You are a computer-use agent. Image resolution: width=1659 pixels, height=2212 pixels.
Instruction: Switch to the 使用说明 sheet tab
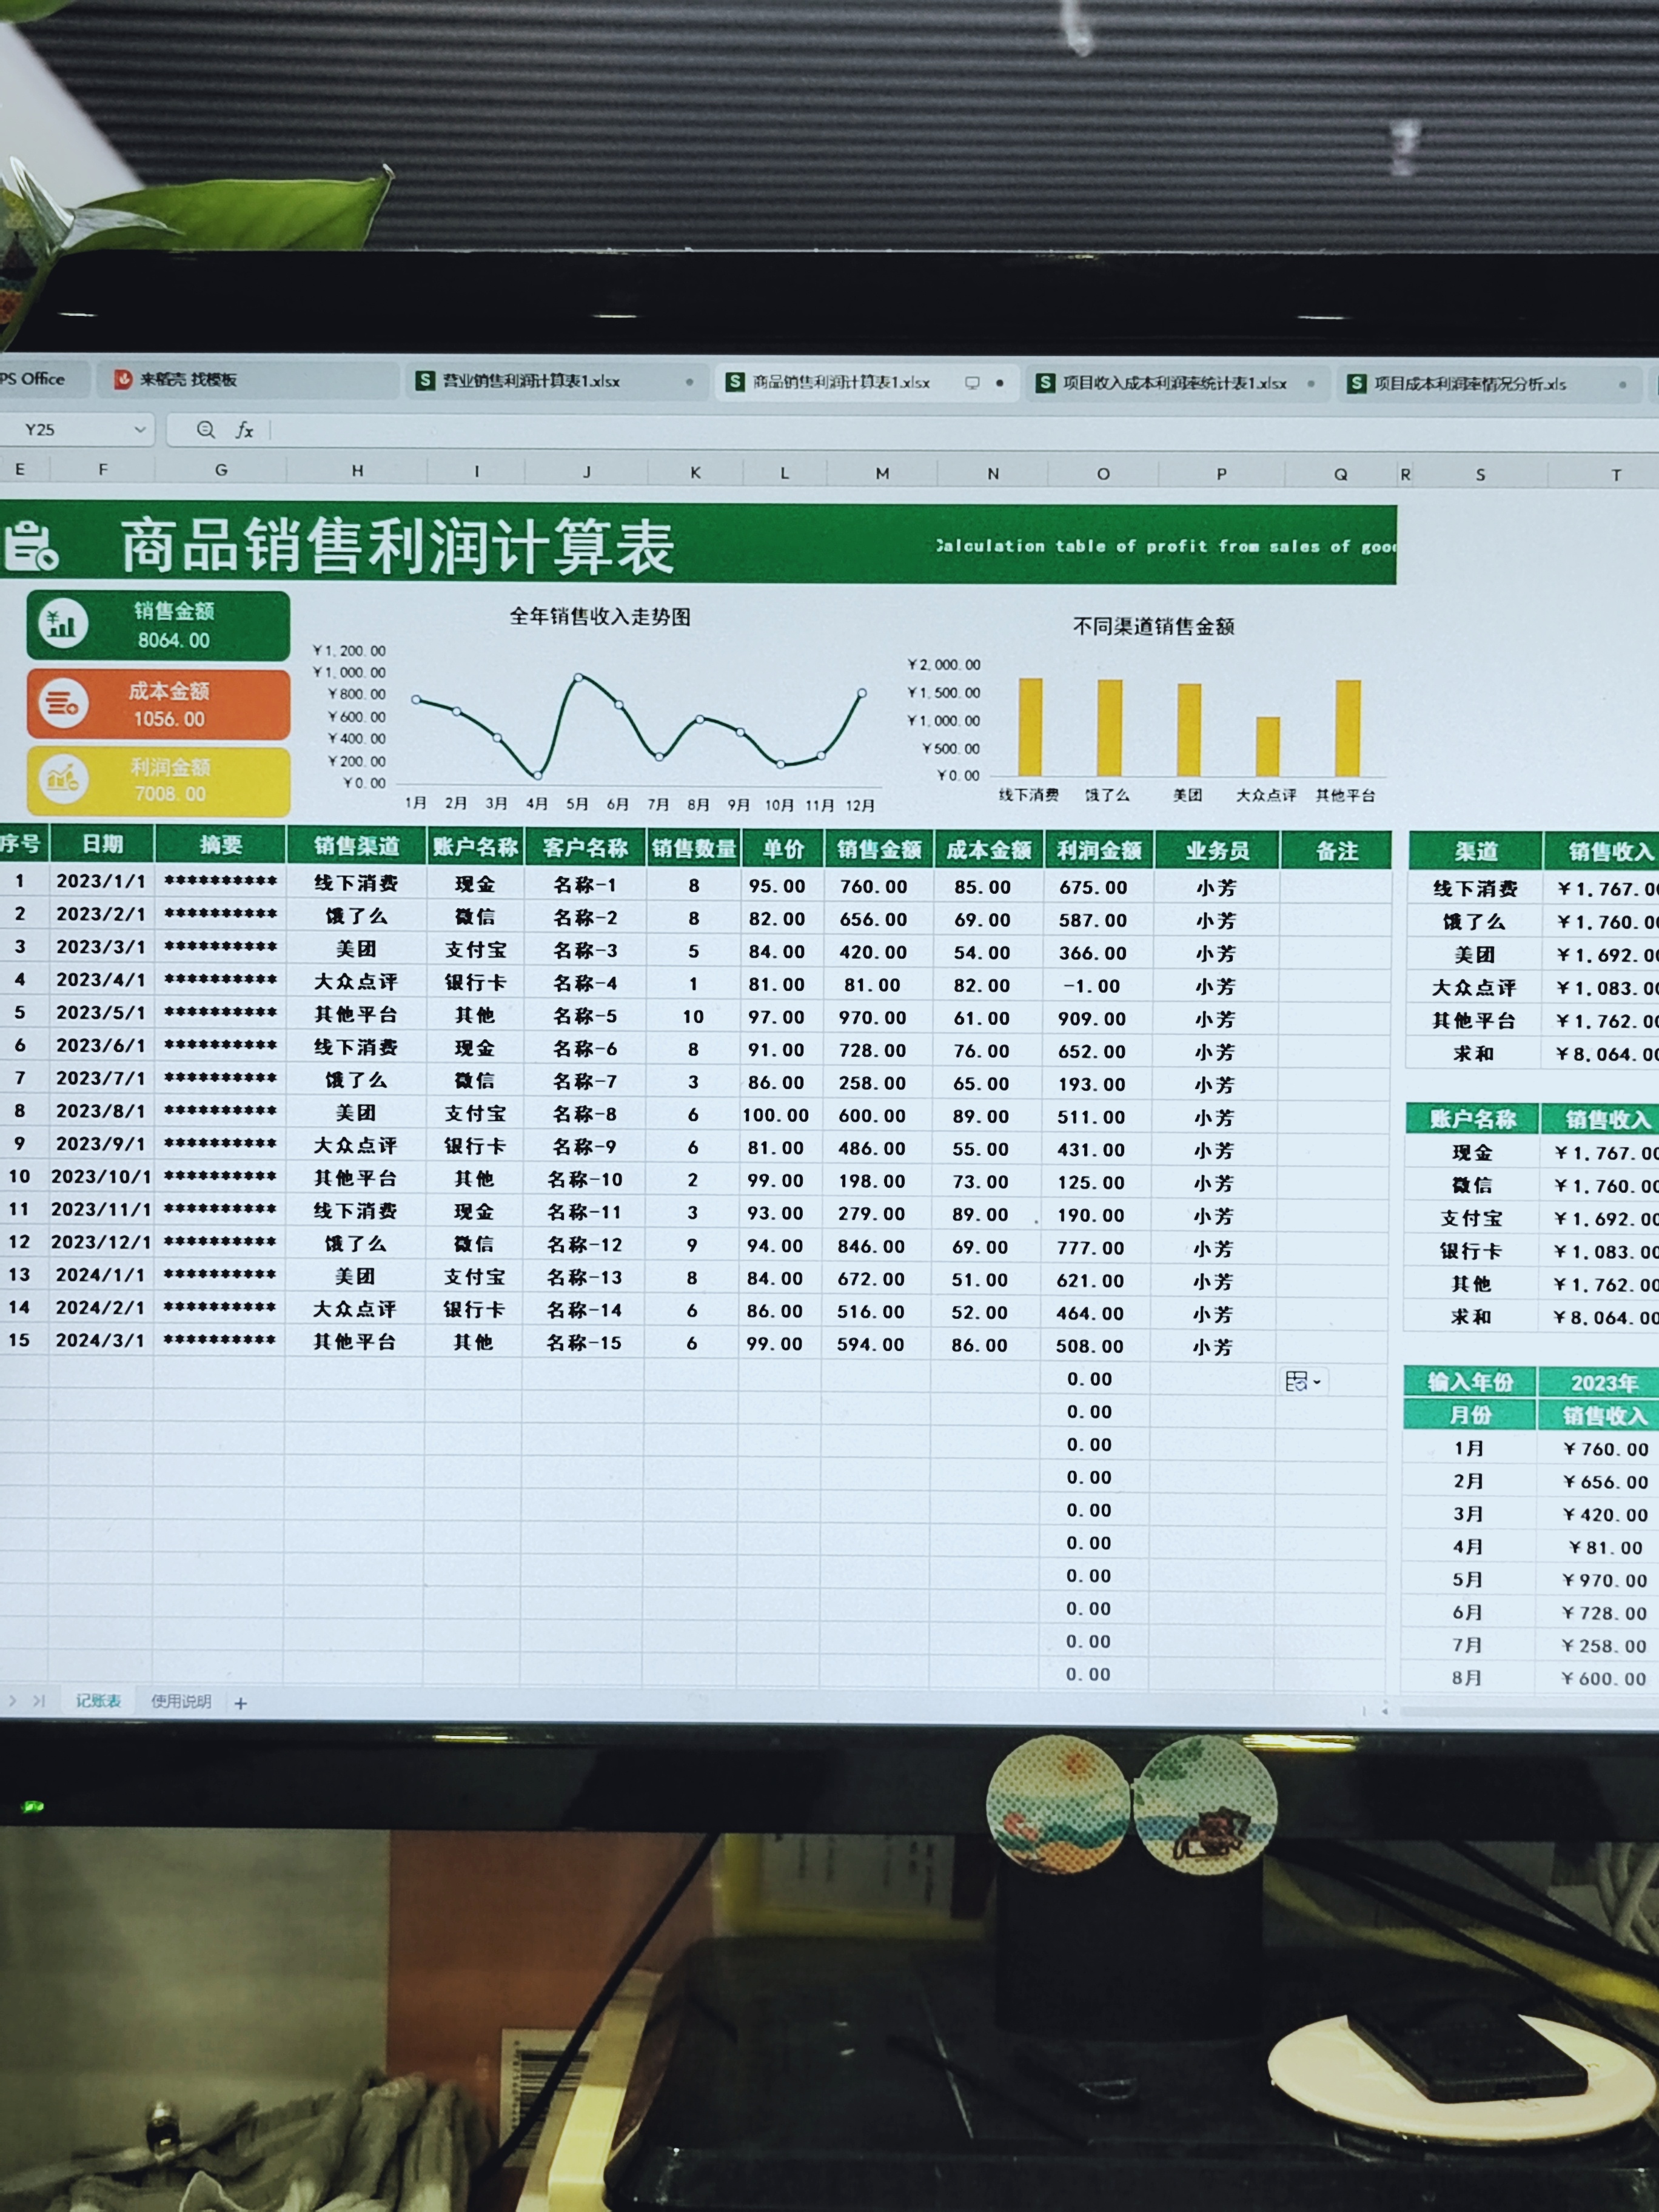coord(181,1701)
